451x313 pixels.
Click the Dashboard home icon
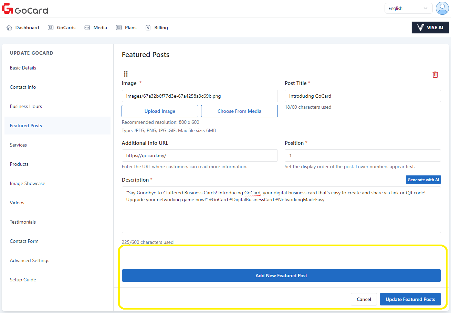point(9,28)
